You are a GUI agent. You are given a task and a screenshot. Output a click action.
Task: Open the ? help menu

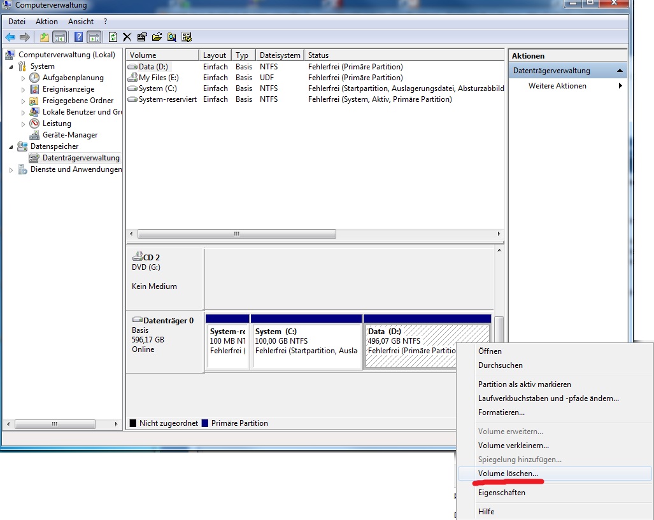106,22
